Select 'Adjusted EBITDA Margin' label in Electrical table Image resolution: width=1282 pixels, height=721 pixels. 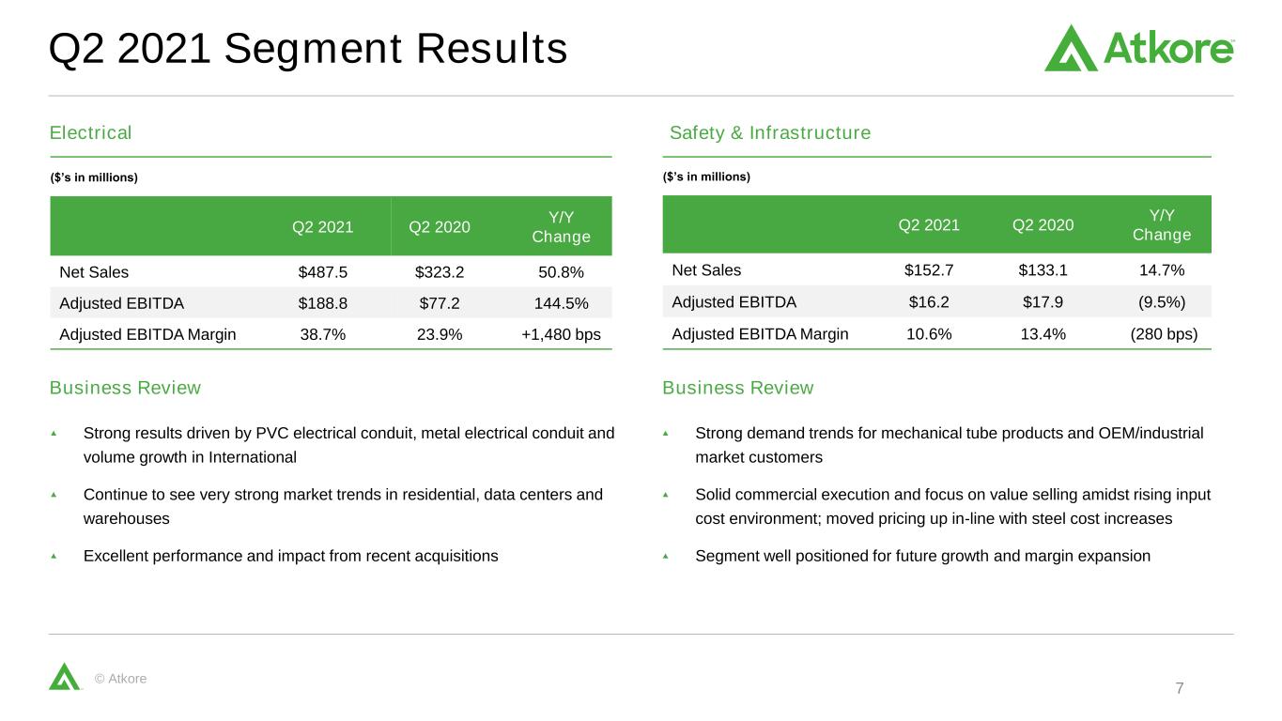click(147, 334)
